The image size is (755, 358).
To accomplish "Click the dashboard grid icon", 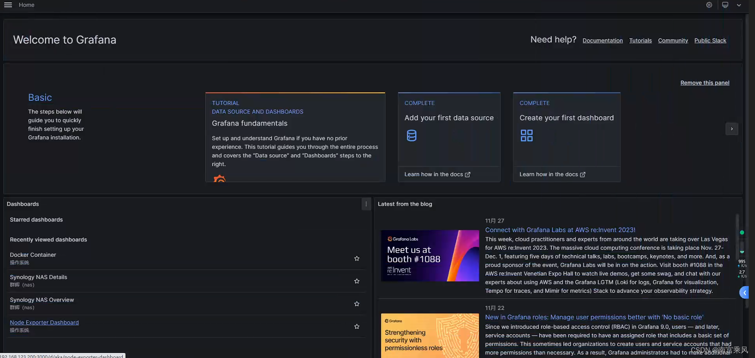I will pos(527,136).
